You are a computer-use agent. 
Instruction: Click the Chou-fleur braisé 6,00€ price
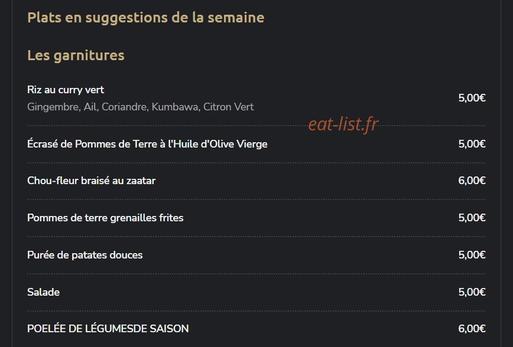(x=472, y=181)
